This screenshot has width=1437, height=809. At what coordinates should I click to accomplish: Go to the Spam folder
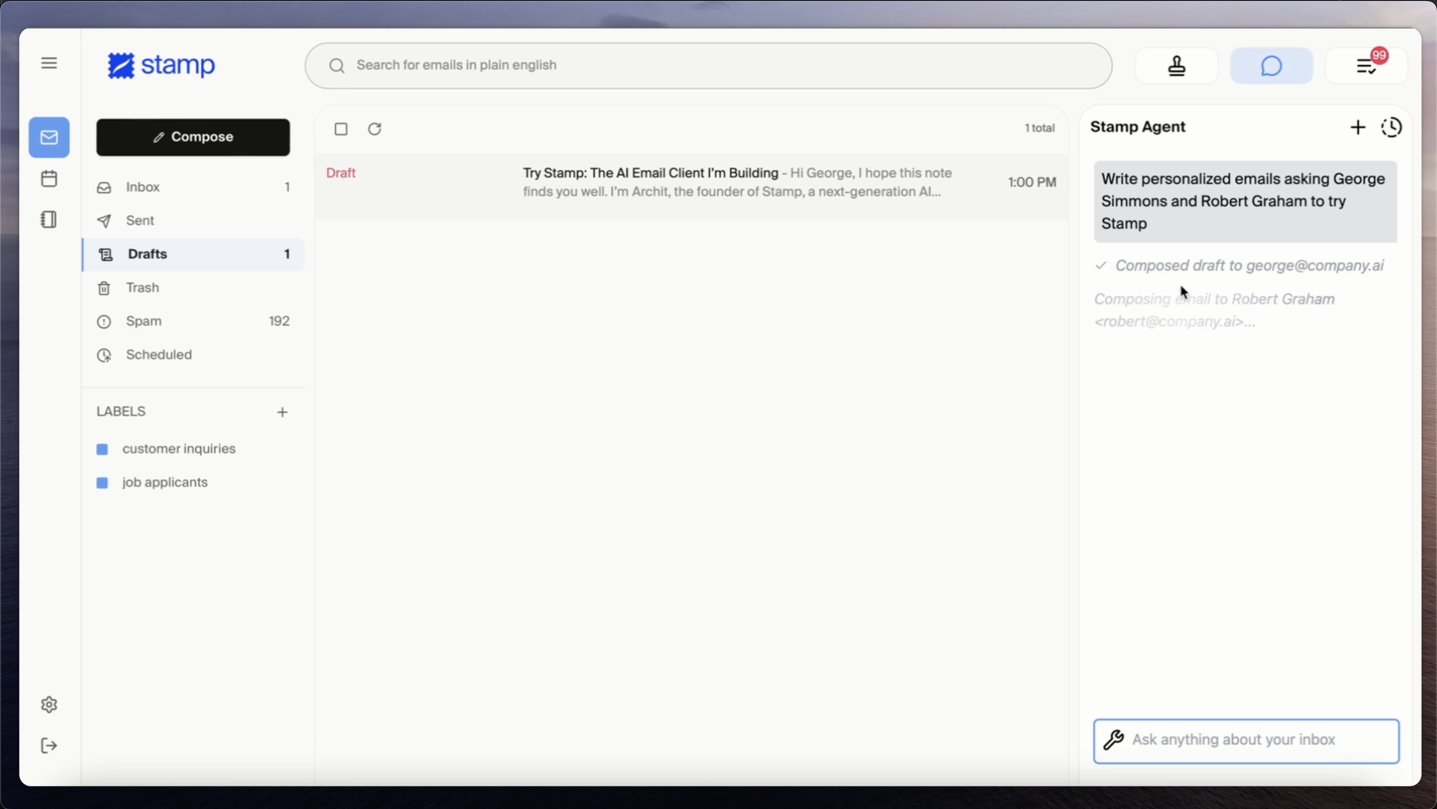tap(144, 321)
